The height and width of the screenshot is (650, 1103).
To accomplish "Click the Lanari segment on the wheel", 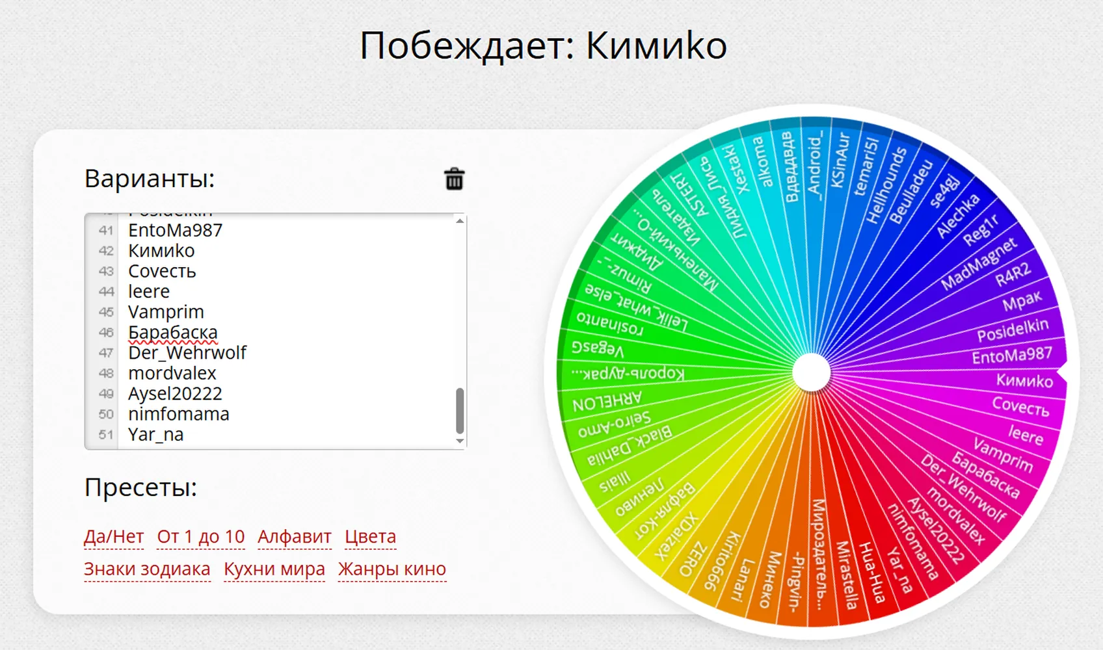I will click(x=741, y=579).
